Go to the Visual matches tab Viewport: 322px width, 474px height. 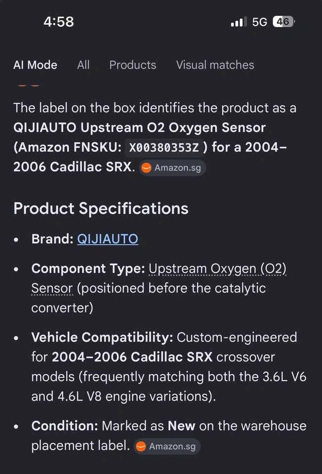215,65
